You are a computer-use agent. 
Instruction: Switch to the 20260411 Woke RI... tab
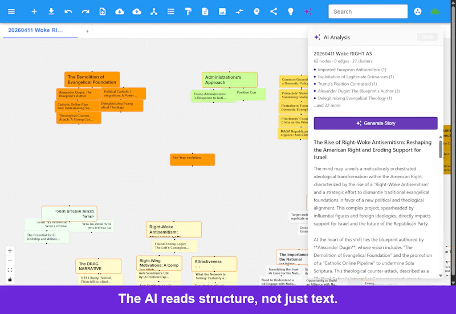click(40, 30)
